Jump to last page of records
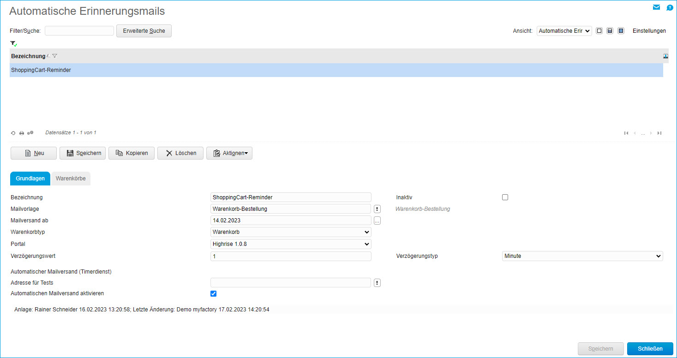This screenshot has height=358, width=677. [659, 133]
